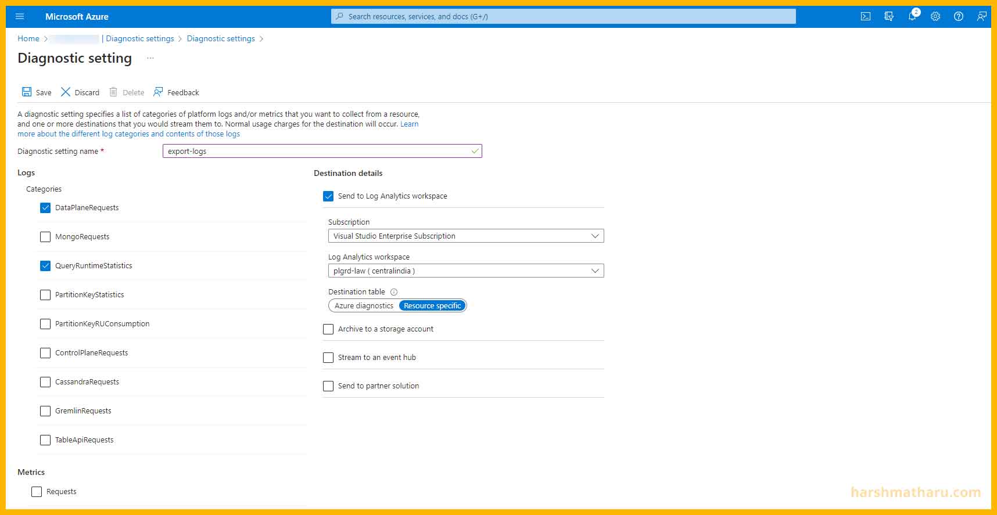
Task: Check the TableApiRequests category
Action: point(45,440)
